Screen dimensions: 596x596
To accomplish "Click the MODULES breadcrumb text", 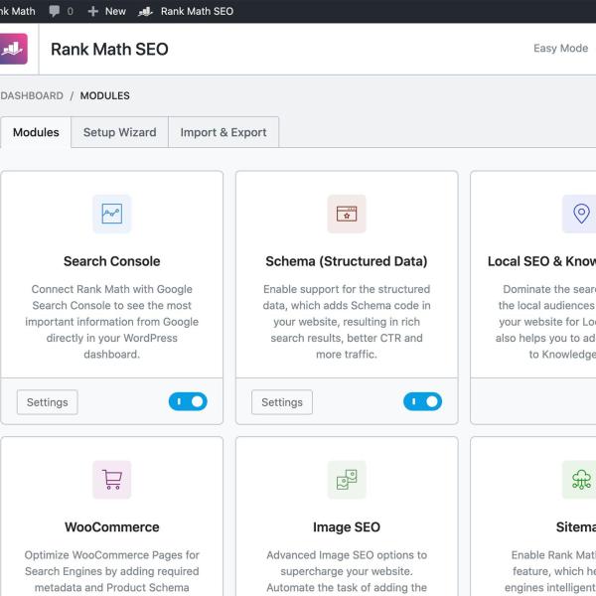I will click(x=105, y=95).
